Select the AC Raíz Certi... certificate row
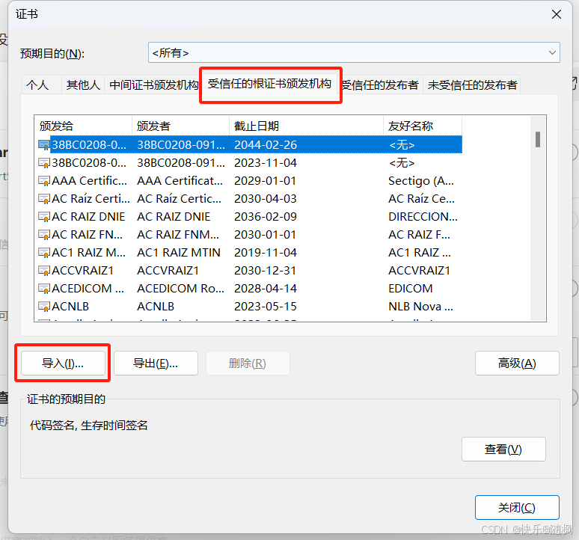 (250, 199)
